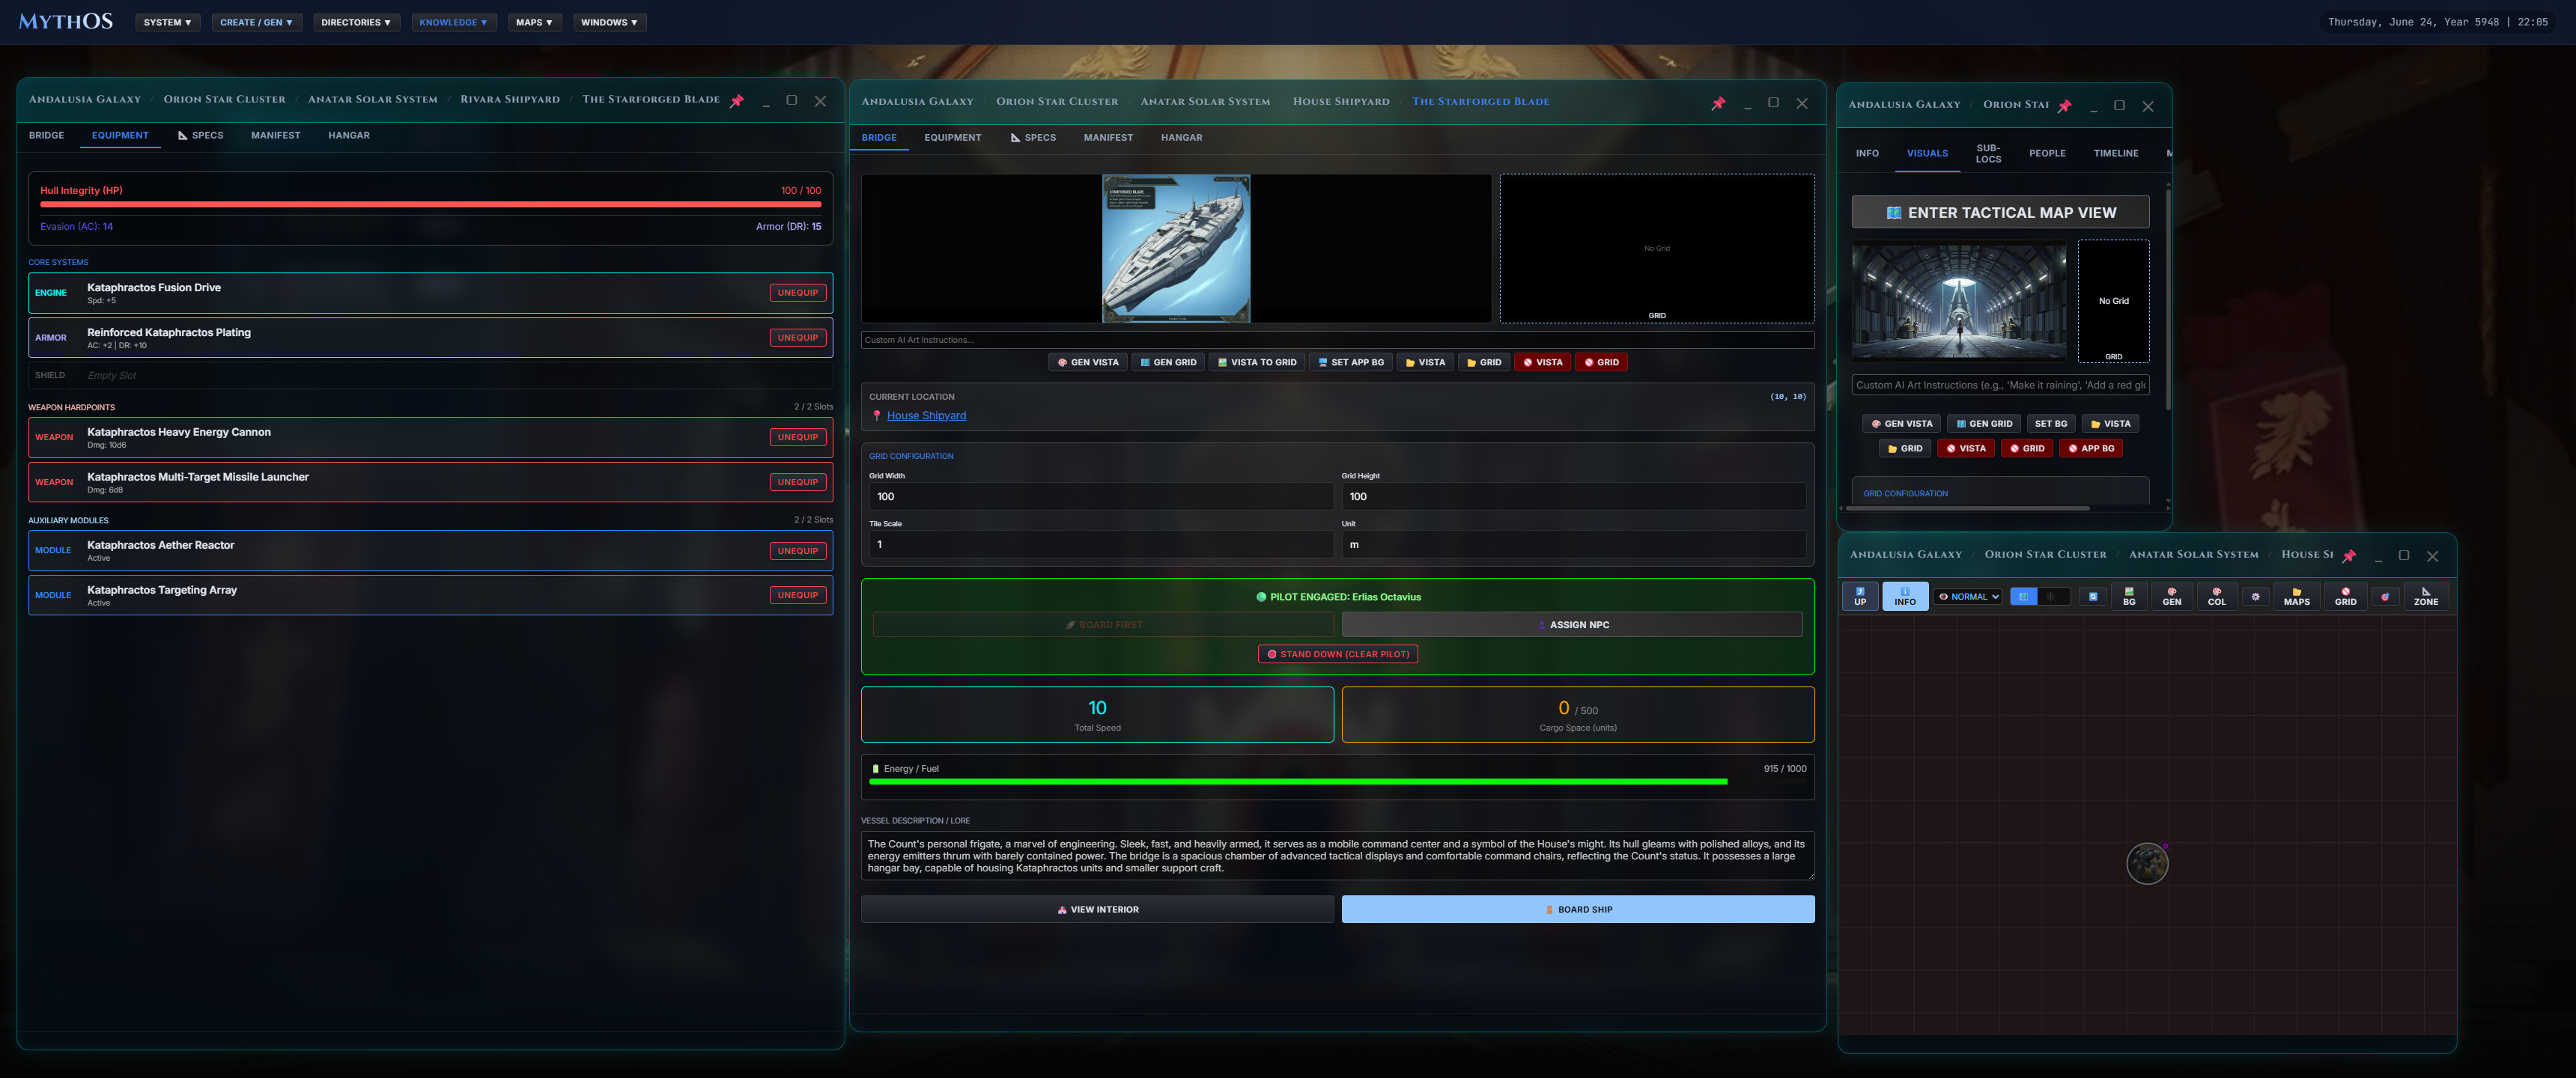This screenshot has height=1078, width=2576.
Task: Click the COL palette icon in map toolbar
Action: click(x=2217, y=596)
